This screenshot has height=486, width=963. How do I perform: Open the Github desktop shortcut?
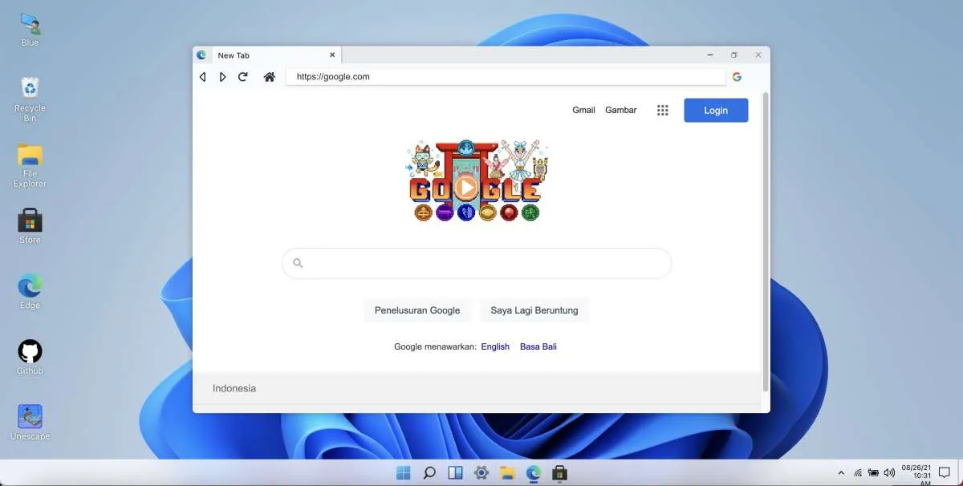click(x=29, y=351)
